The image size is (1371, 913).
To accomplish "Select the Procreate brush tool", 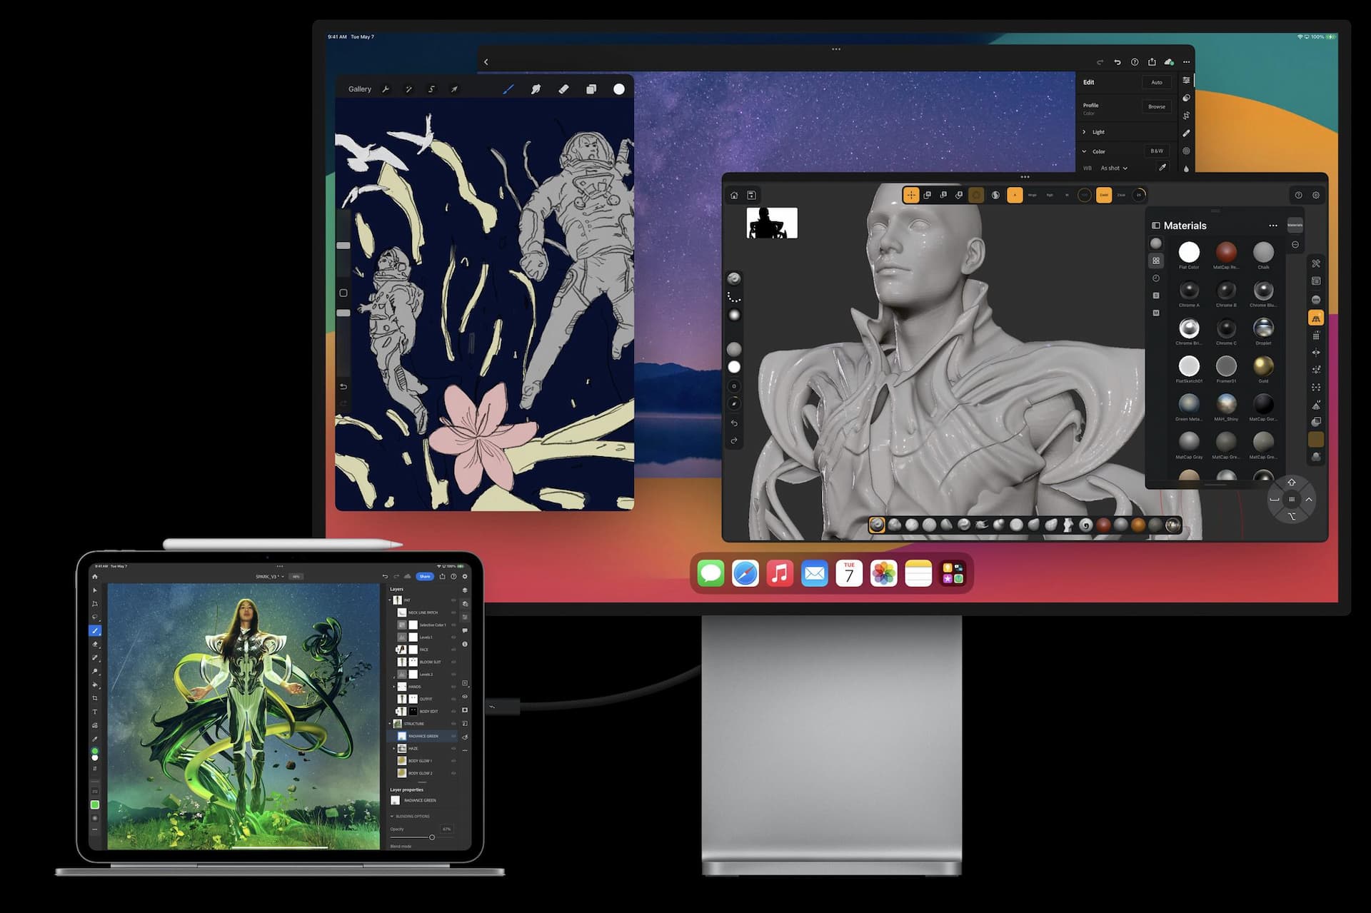I will pyautogui.click(x=508, y=89).
